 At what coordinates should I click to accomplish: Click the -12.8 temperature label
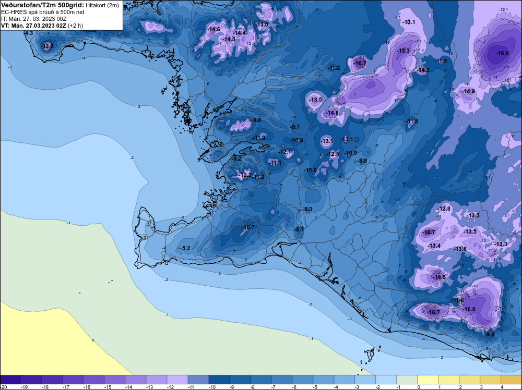(x=444, y=209)
